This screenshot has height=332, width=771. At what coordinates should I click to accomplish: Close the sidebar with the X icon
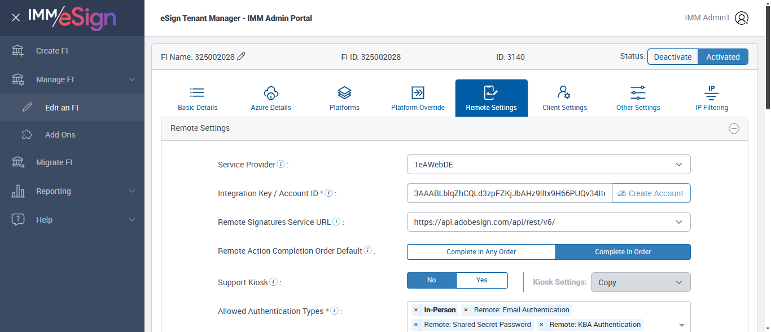click(x=16, y=17)
